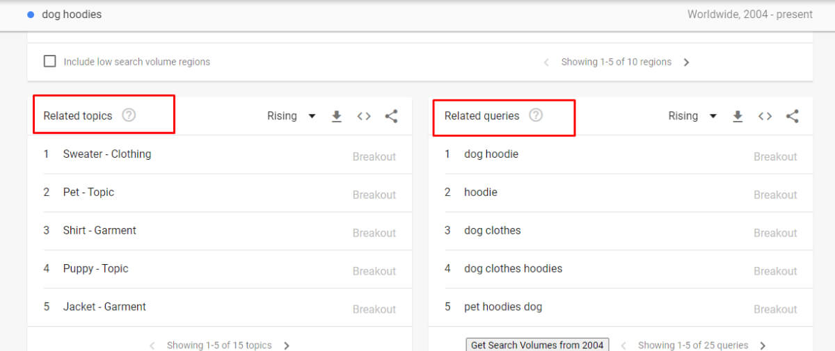Click Get Search Volumes from 2004 button
The width and height of the screenshot is (835, 351).
[x=537, y=345]
